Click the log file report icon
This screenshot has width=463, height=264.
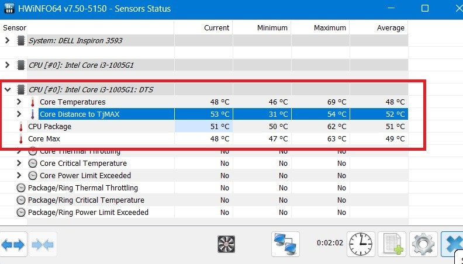[391, 244]
